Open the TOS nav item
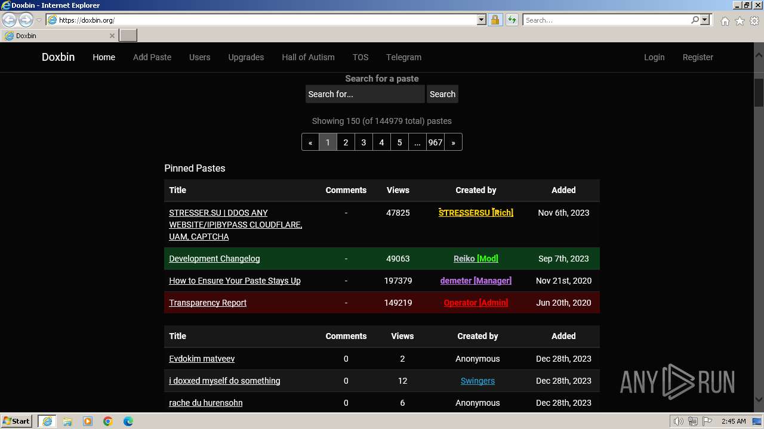The image size is (764, 429). pyautogui.click(x=361, y=57)
